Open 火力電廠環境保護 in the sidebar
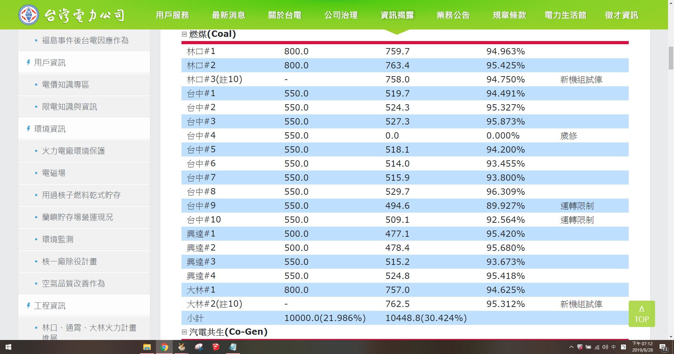The width and height of the screenshot is (674, 354). tap(73, 151)
